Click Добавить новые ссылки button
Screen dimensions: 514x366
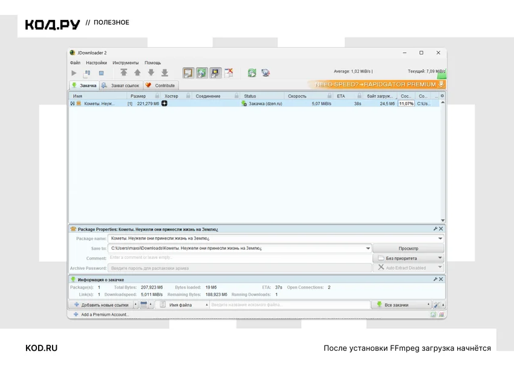coord(101,305)
